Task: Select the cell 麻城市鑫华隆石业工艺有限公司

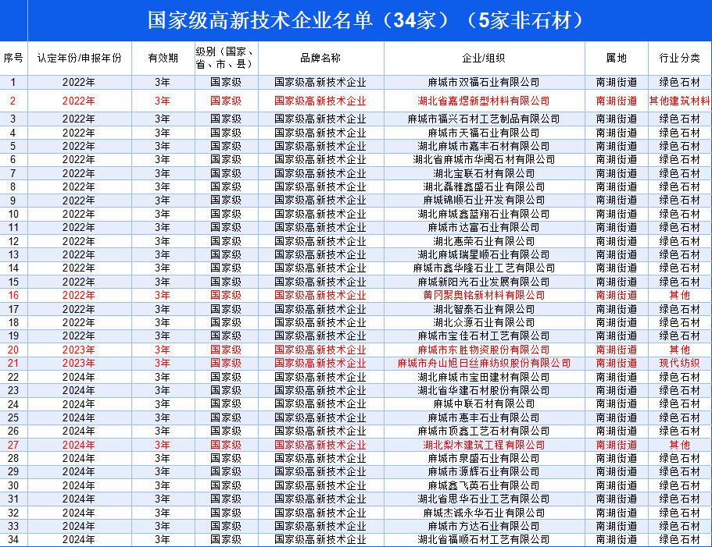Action: click(x=484, y=268)
